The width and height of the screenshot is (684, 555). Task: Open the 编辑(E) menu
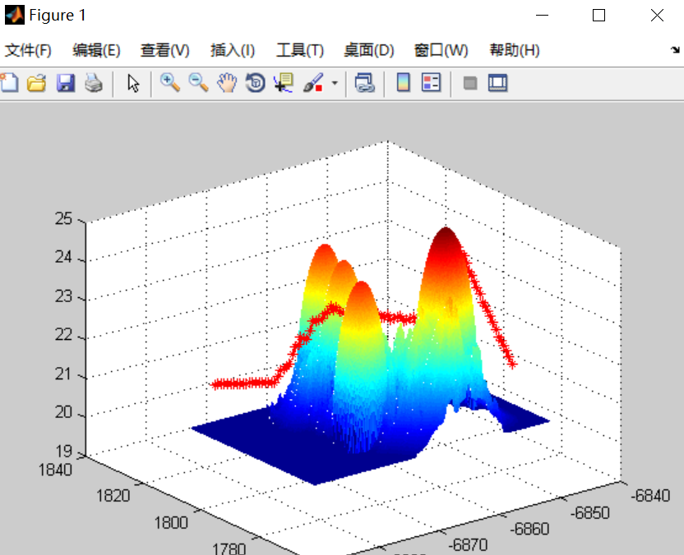(x=96, y=51)
